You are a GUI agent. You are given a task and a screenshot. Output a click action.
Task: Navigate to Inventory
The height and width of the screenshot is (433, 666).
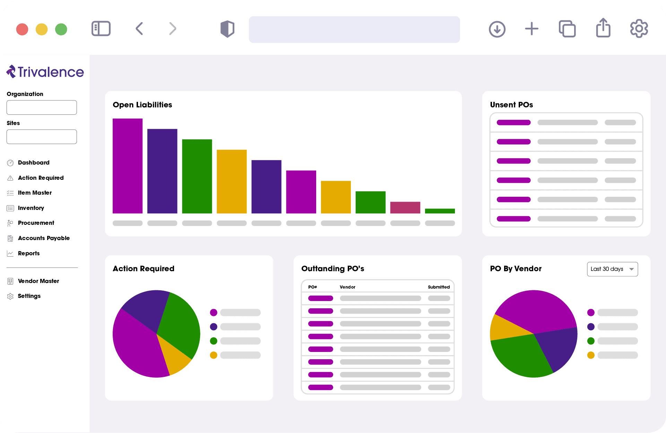click(x=31, y=208)
